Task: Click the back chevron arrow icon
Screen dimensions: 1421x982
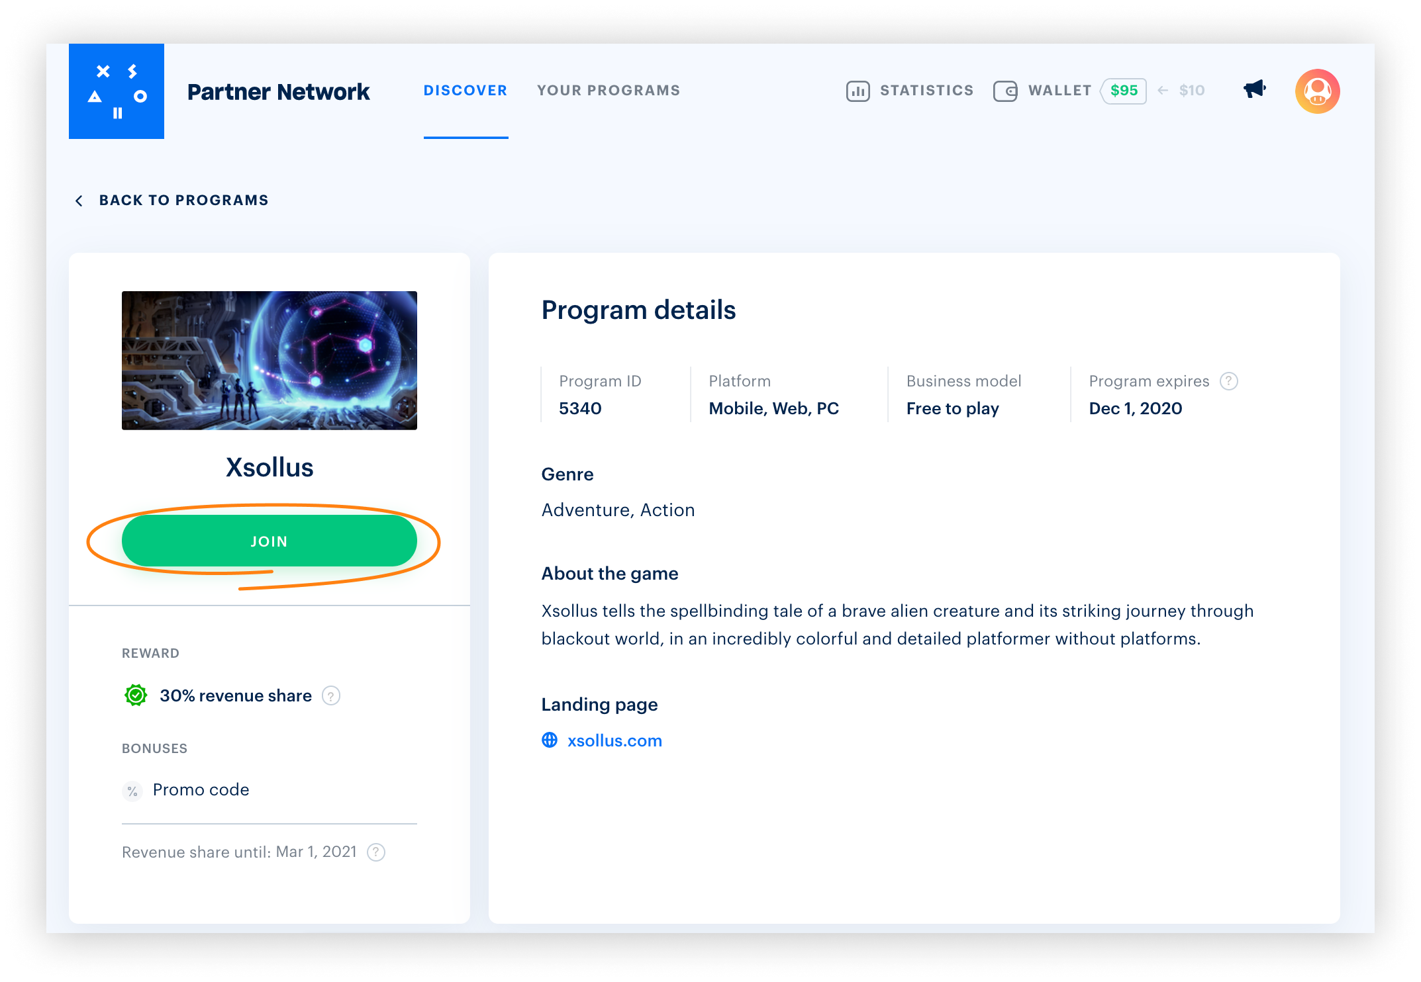Action: coord(79,201)
